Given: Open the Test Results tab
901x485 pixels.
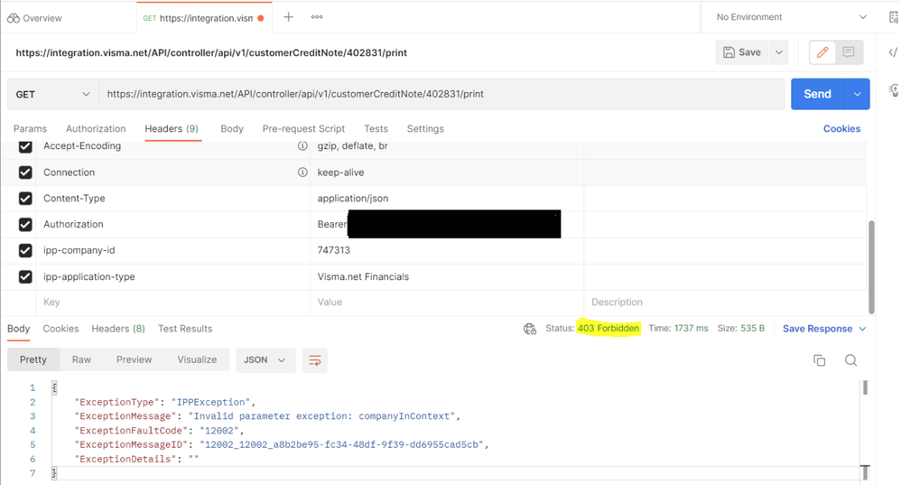Looking at the screenshot, I should 185,329.
